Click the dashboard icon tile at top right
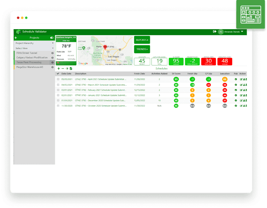Image resolution: width=267 pixels, height=208 pixels. pos(251,15)
